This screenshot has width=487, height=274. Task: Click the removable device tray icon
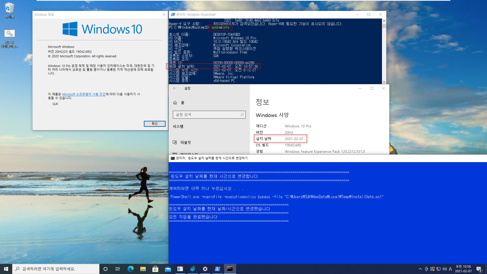pos(426,269)
